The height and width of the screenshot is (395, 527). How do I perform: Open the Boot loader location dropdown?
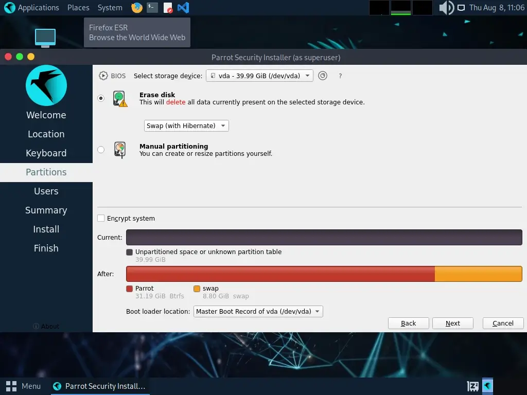point(258,311)
